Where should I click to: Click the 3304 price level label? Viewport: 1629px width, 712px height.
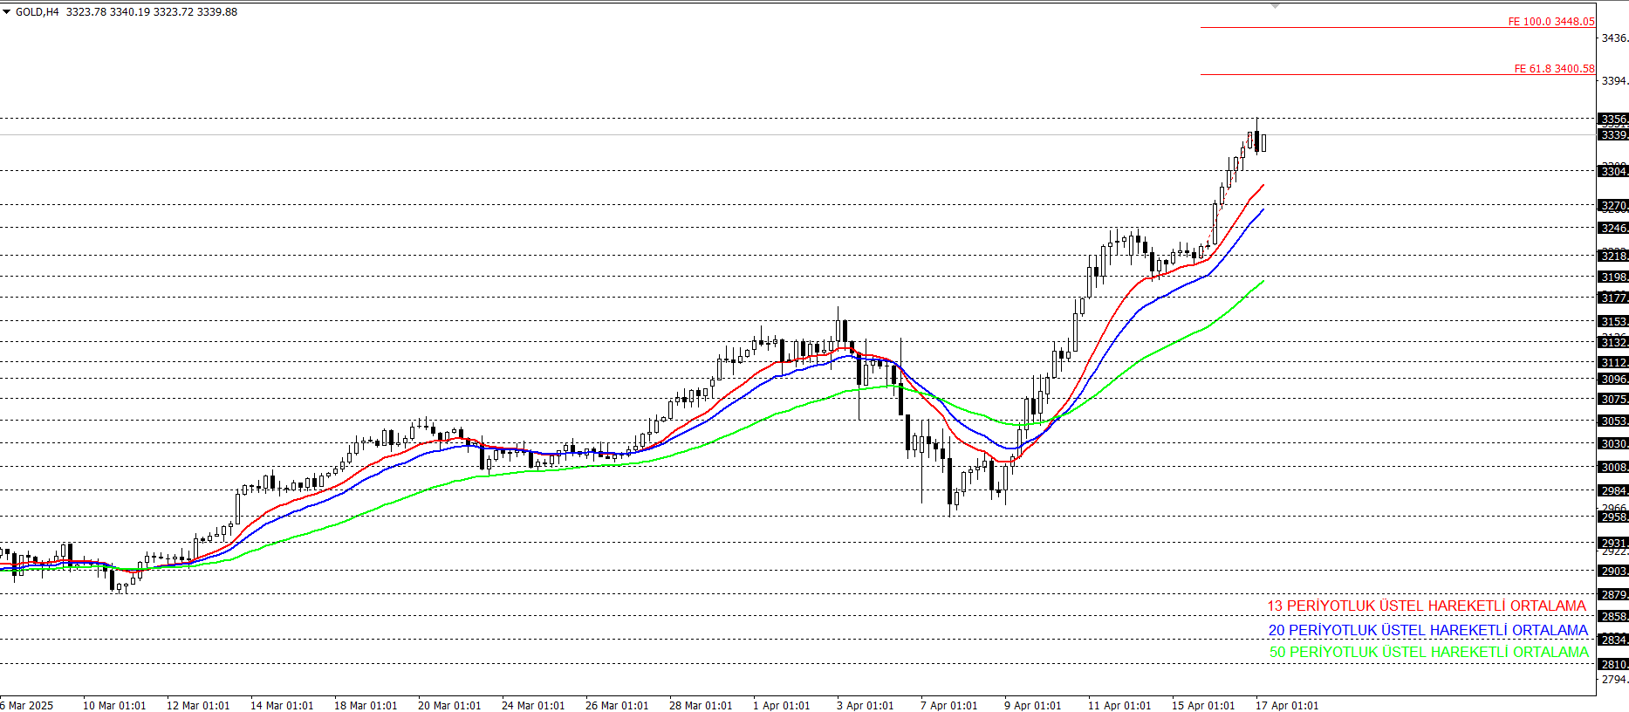point(1613,171)
